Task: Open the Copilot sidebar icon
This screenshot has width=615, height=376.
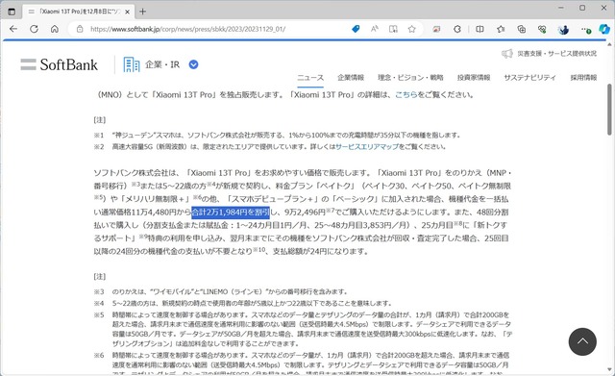Action: [x=604, y=29]
